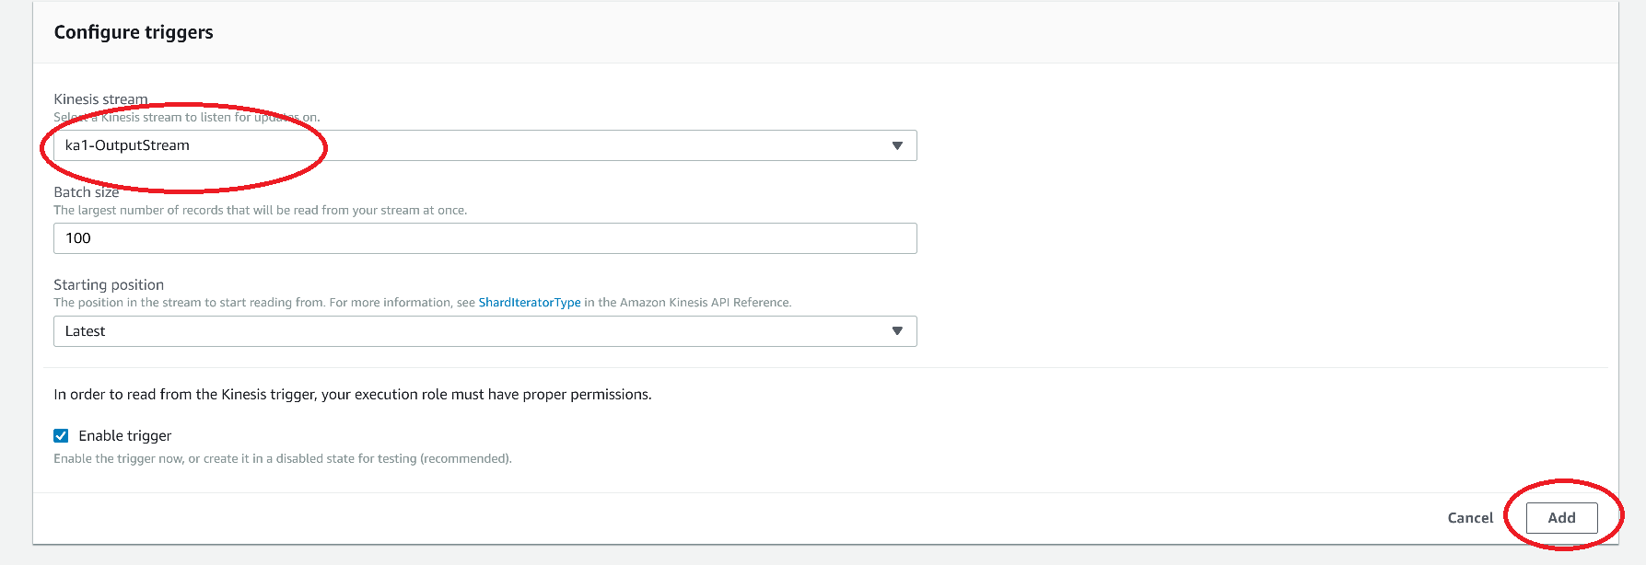This screenshot has height=565, width=1646.
Task: Click the Batch size field label
Action: click(x=87, y=192)
